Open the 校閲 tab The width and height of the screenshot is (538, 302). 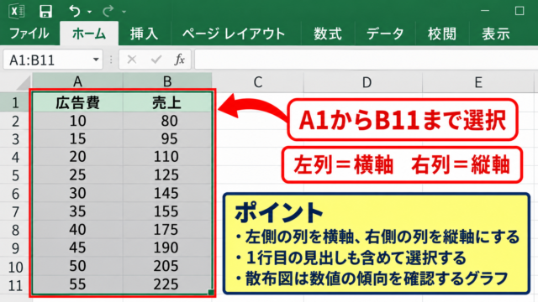[441, 34]
